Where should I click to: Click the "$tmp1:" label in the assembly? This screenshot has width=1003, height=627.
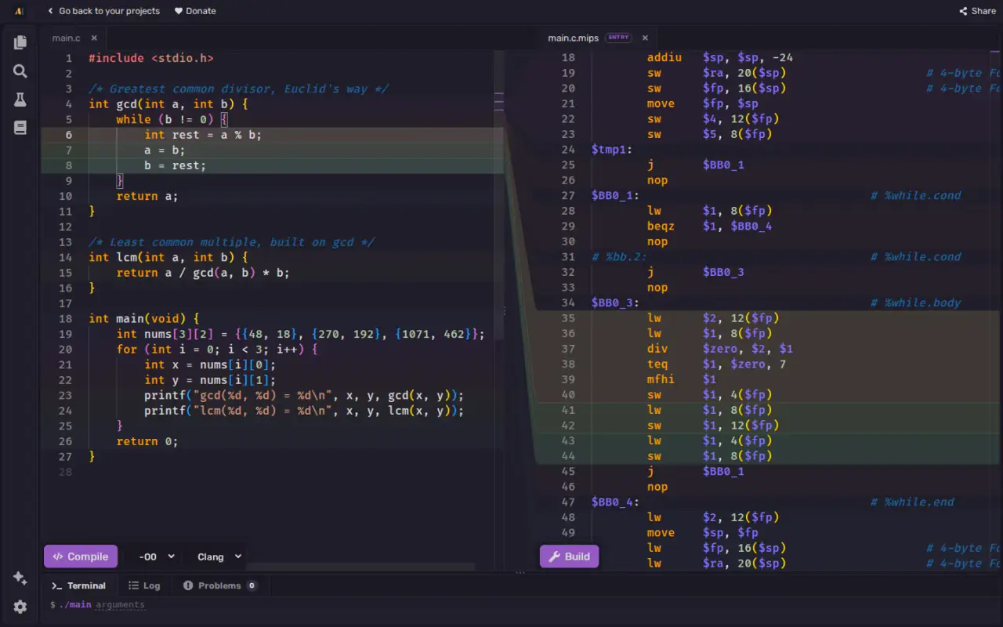(612, 150)
